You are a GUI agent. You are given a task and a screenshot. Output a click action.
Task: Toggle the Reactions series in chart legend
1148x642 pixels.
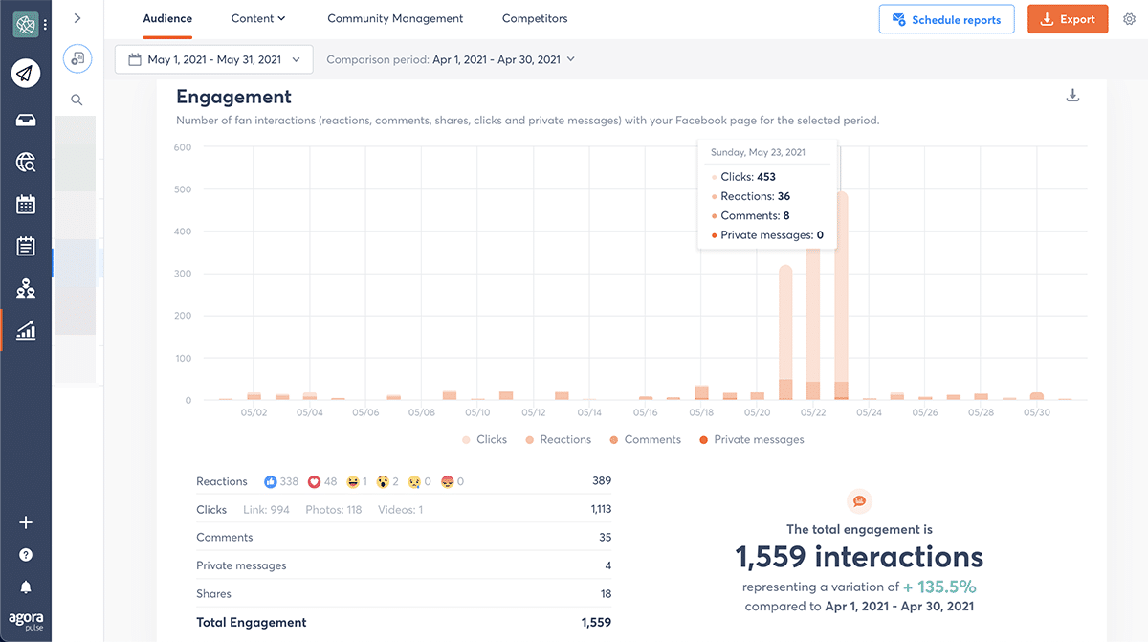(558, 440)
